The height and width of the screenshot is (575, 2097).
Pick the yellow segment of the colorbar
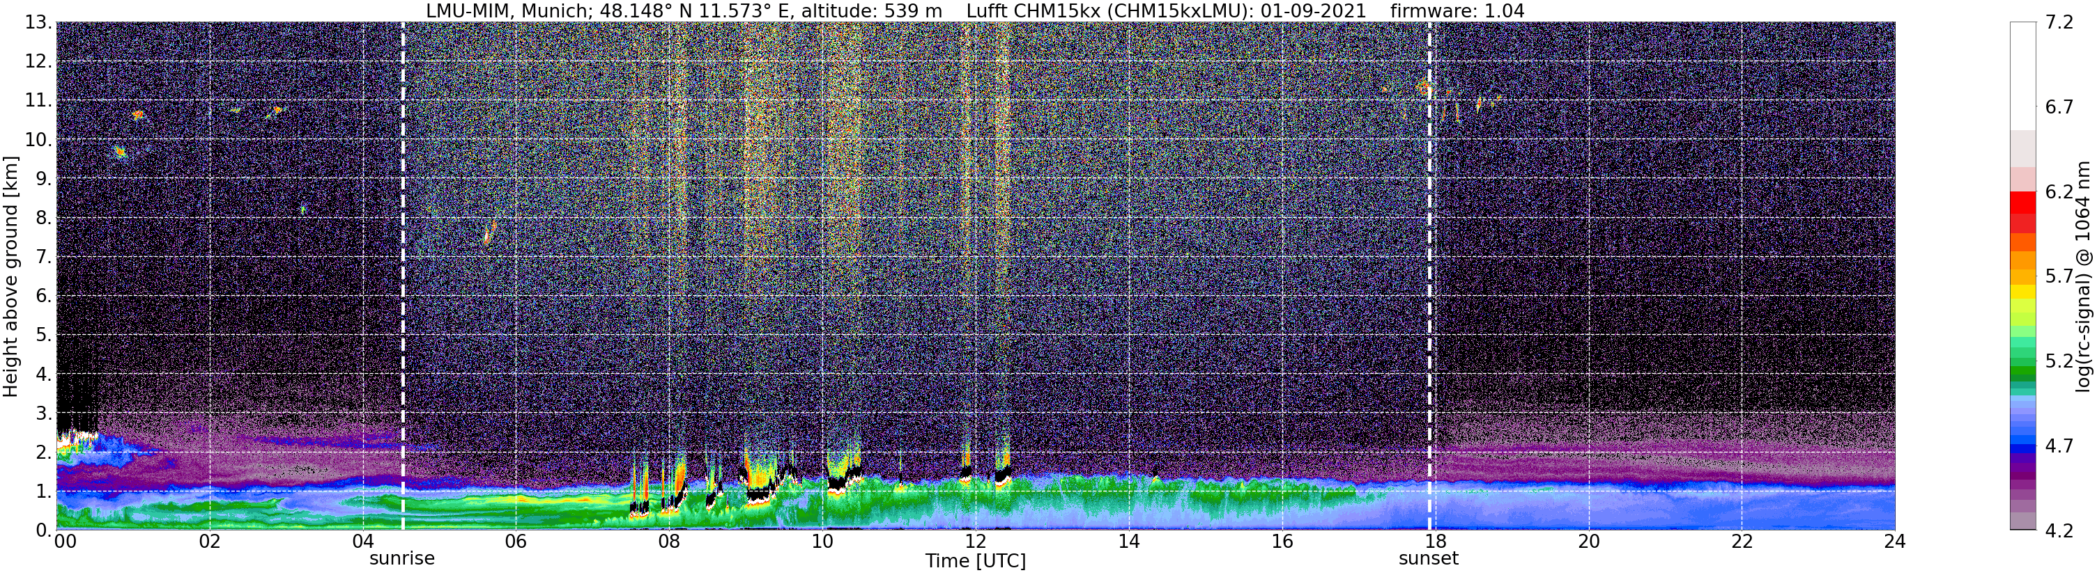[2023, 292]
